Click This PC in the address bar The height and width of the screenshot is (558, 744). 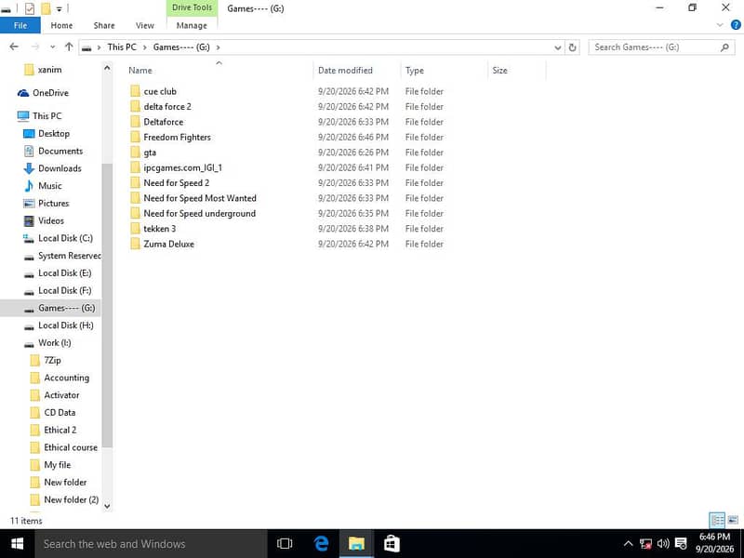(x=122, y=47)
